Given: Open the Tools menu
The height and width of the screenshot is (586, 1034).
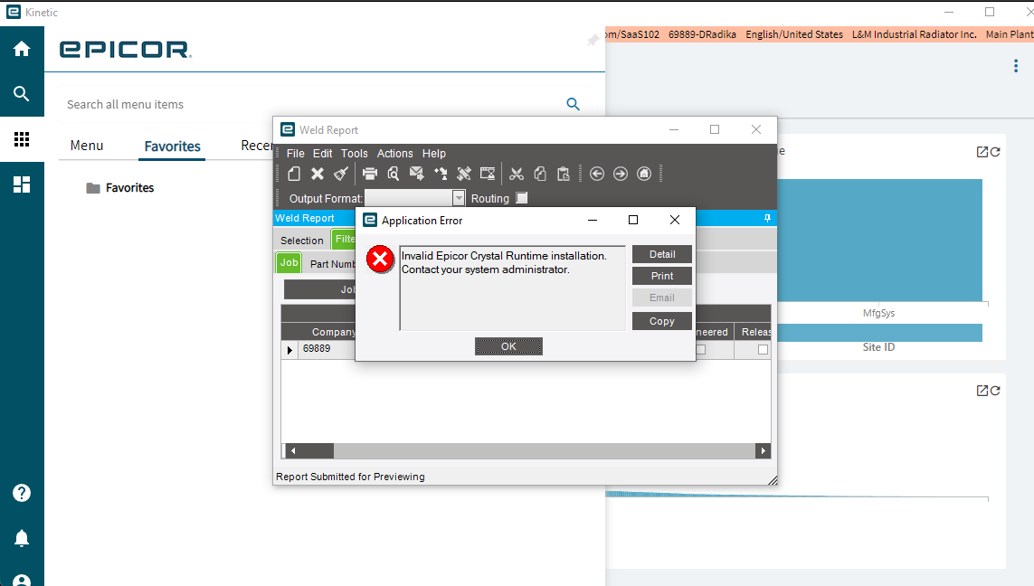Looking at the screenshot, I should tap(354, 154).
